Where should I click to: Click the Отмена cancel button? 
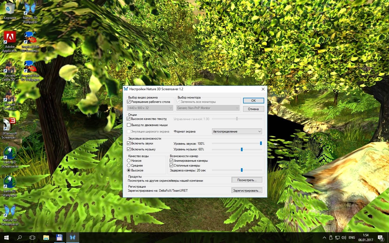point(253,109)
